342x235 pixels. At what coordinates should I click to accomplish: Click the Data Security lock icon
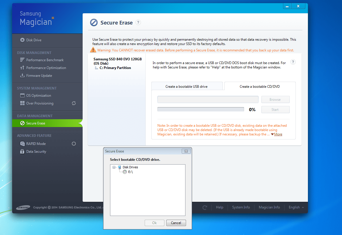(22, 152)
